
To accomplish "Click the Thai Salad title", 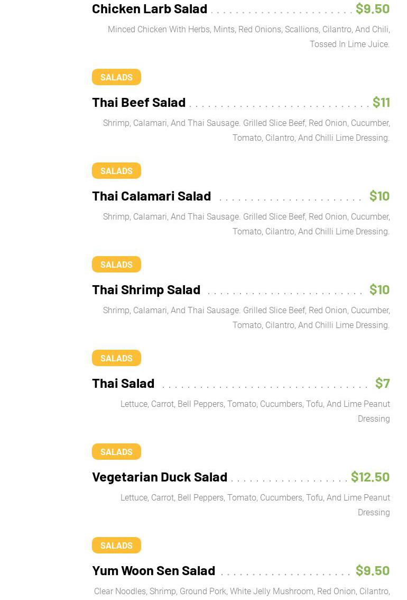I will point(123,383).
